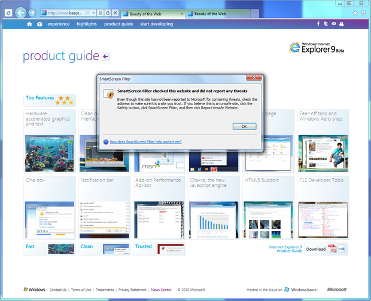
Task: Open Favorites star icon
Action: tap(355, 13)
